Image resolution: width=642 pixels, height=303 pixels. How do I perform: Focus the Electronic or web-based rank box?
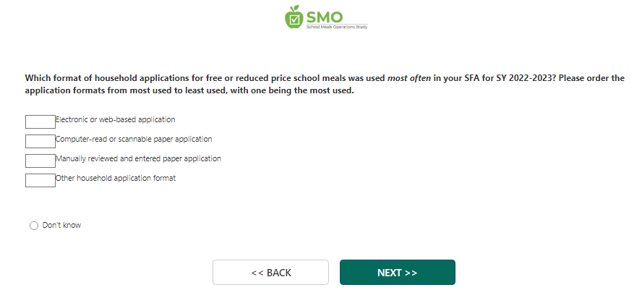pyautogui.click(x=40, y=121)
